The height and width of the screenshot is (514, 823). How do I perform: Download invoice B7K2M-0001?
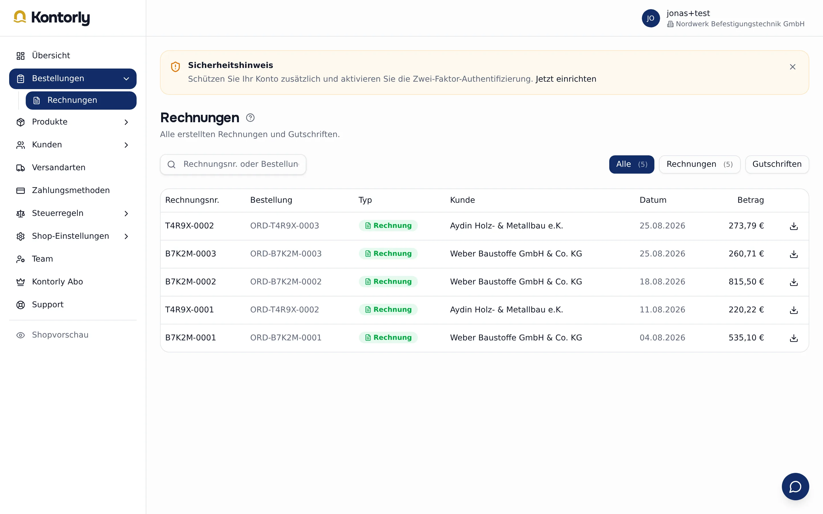point(794,338)
